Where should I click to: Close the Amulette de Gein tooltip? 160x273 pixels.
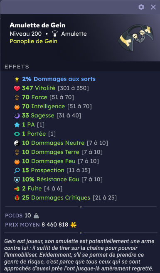coord(153,7)
